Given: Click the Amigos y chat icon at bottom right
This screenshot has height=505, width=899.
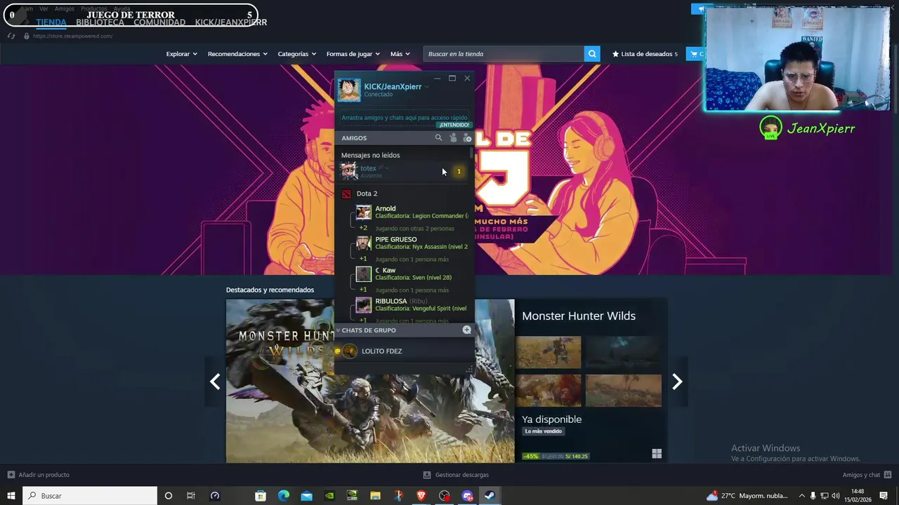Looking at the screenshot, I should click(888, 475).
